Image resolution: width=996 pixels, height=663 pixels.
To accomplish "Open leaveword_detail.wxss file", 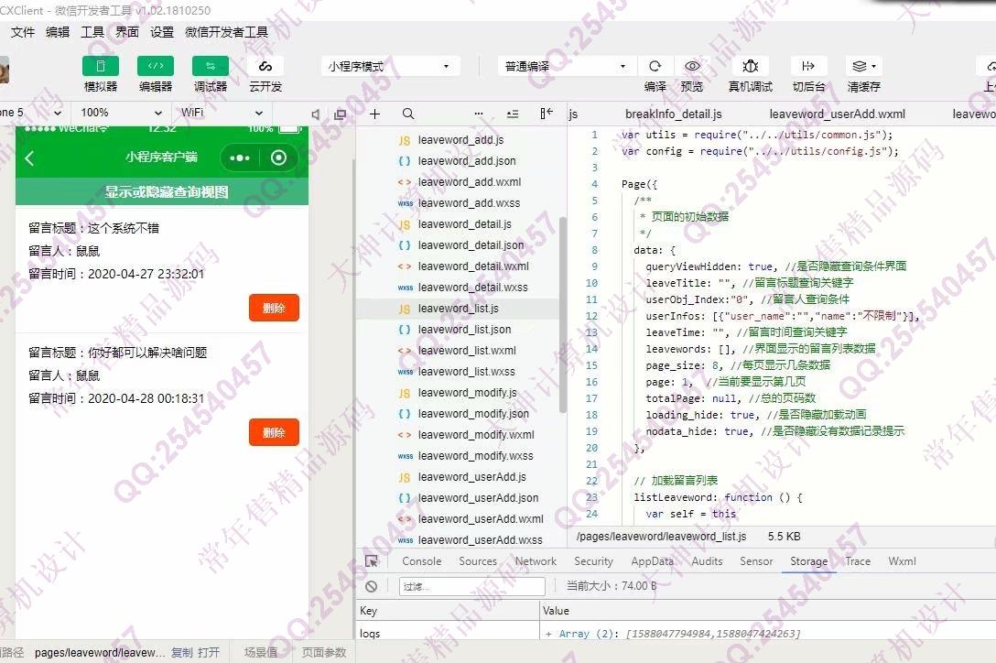I will 472,288.
